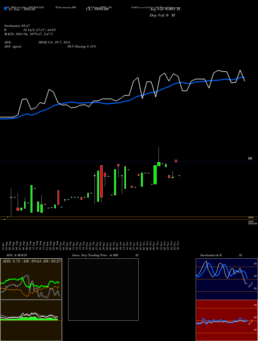Image resolution: width=258 pixels, height=341 pixels.
Task: Click the MACD histogram panel with green bars
Action: click(31, 320)
